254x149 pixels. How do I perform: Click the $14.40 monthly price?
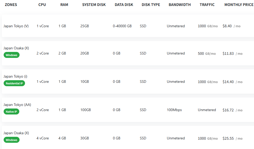pos(228,82)
